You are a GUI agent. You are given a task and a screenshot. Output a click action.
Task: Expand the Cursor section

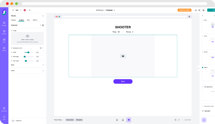point(43,71)
